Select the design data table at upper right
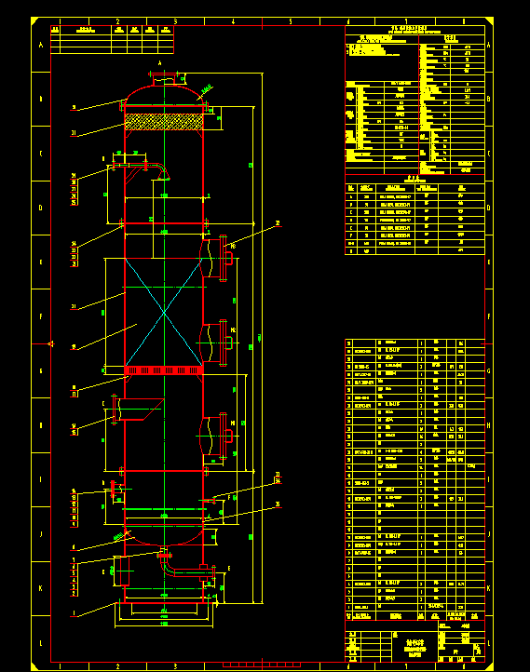This screenshot has width=530, height=672. (415, 100)
